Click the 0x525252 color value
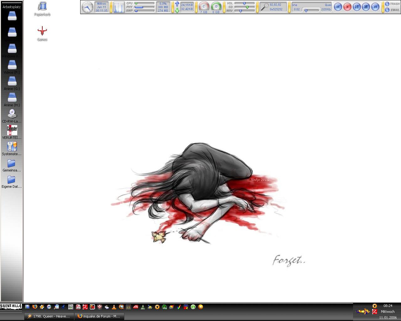This screenshot has width=401, height=321. 276,9
